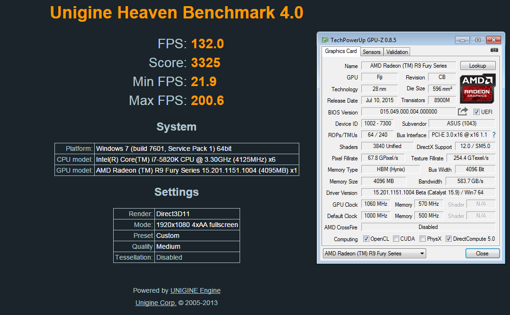
Task: Toggle the DirectCompute 5.0 checkbox
Action: (x=448, y=239)
